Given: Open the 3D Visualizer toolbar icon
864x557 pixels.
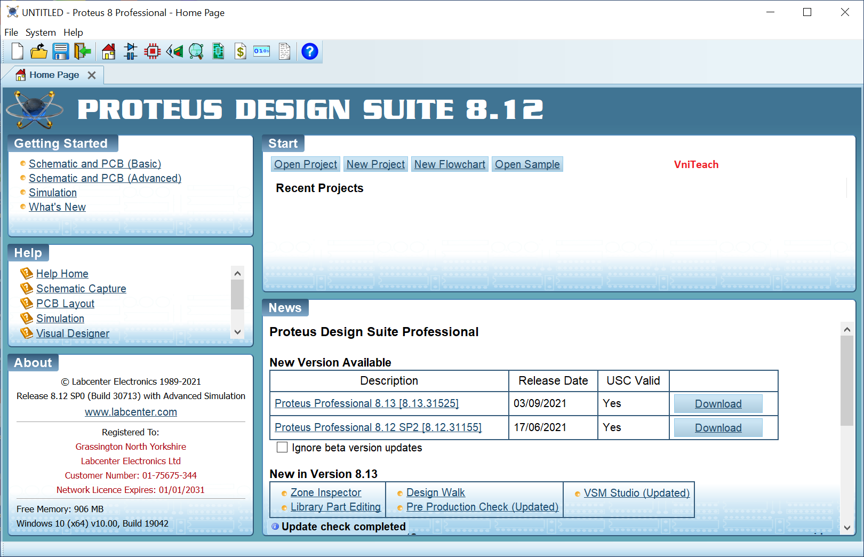Looking at the screenshot, I should click(174, 51).
